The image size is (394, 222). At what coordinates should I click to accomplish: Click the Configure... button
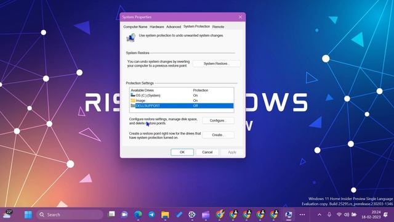pyautogui.click(x=218, y=121)
